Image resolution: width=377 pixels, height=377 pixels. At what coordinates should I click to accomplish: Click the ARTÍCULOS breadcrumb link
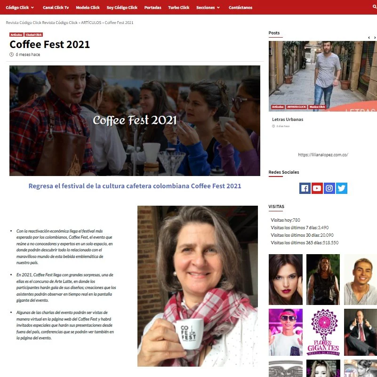tap(91, 23)
